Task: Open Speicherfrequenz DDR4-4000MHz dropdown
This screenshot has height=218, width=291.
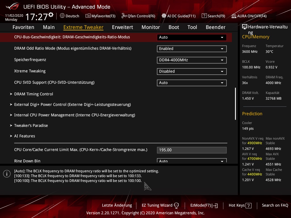Action: pos(192,60)
